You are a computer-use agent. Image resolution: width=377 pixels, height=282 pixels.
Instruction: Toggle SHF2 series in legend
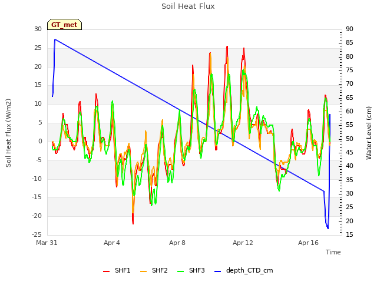[154, 270]
